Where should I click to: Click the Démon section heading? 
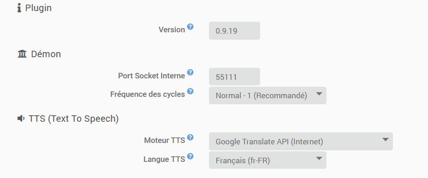[x=46, y=54]
